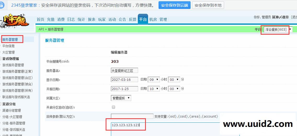Image resolution: width=297 pixels, height=136 pixels.
Task: Open 游戏服务器管理(正常) sidebar link
Action: [18, 71]
